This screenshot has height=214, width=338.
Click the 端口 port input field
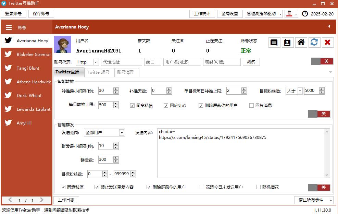[153, 62]
